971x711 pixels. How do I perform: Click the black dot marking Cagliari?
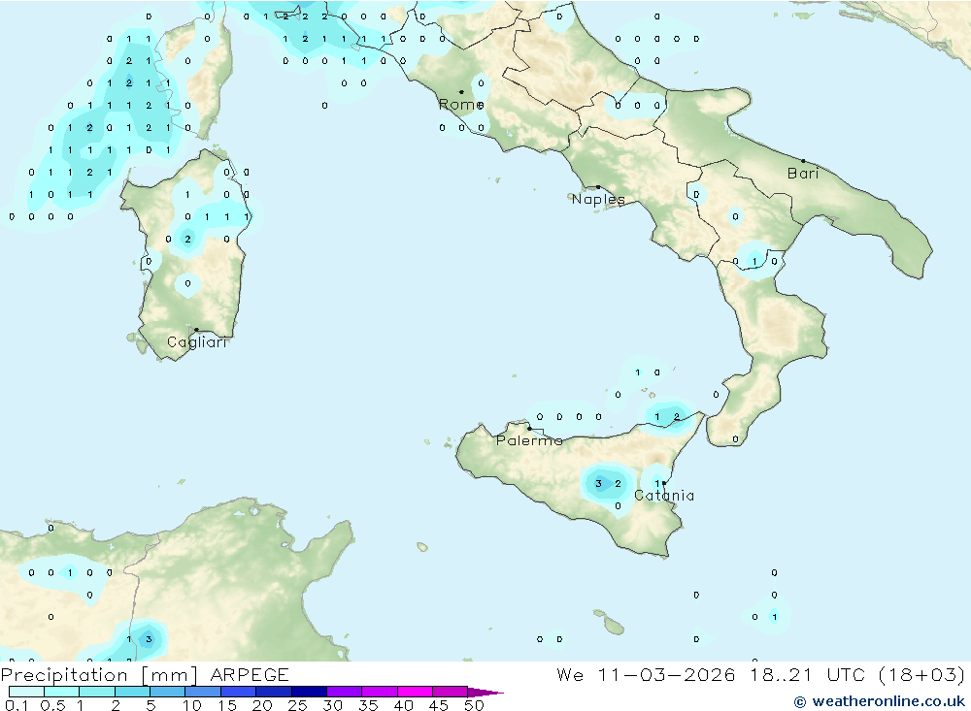click(x=197, y=330)
